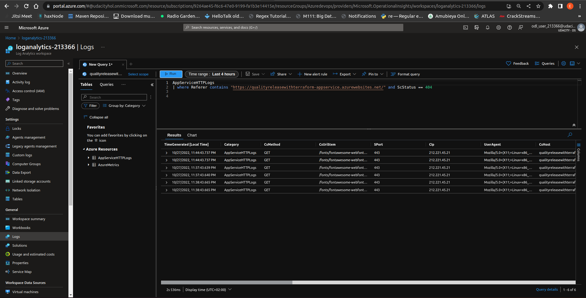Open the query layout book icon
The image size is (586, 298).
(572, 64)
